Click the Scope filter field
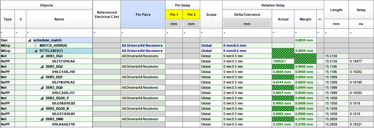Screen dimensions: 374x128 [x=211, y=33]
